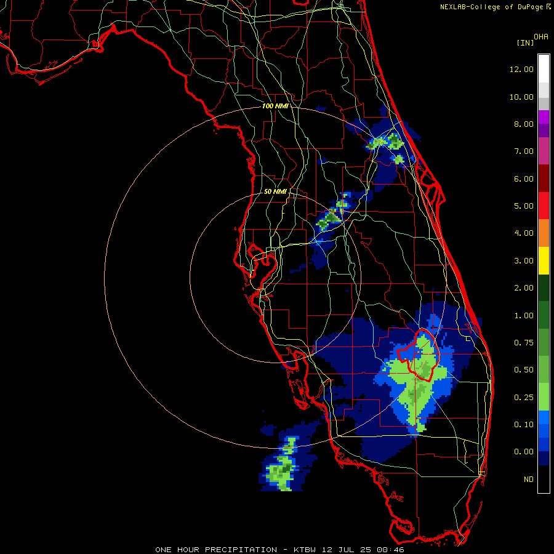
Task: Click the 0.50 legend value
Action: (524, 370)
